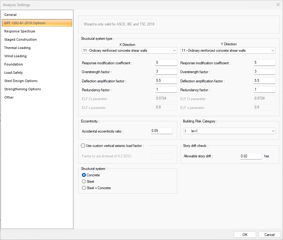
Task: Select the Concrete structural system option
Action: [x=84, y=175]
